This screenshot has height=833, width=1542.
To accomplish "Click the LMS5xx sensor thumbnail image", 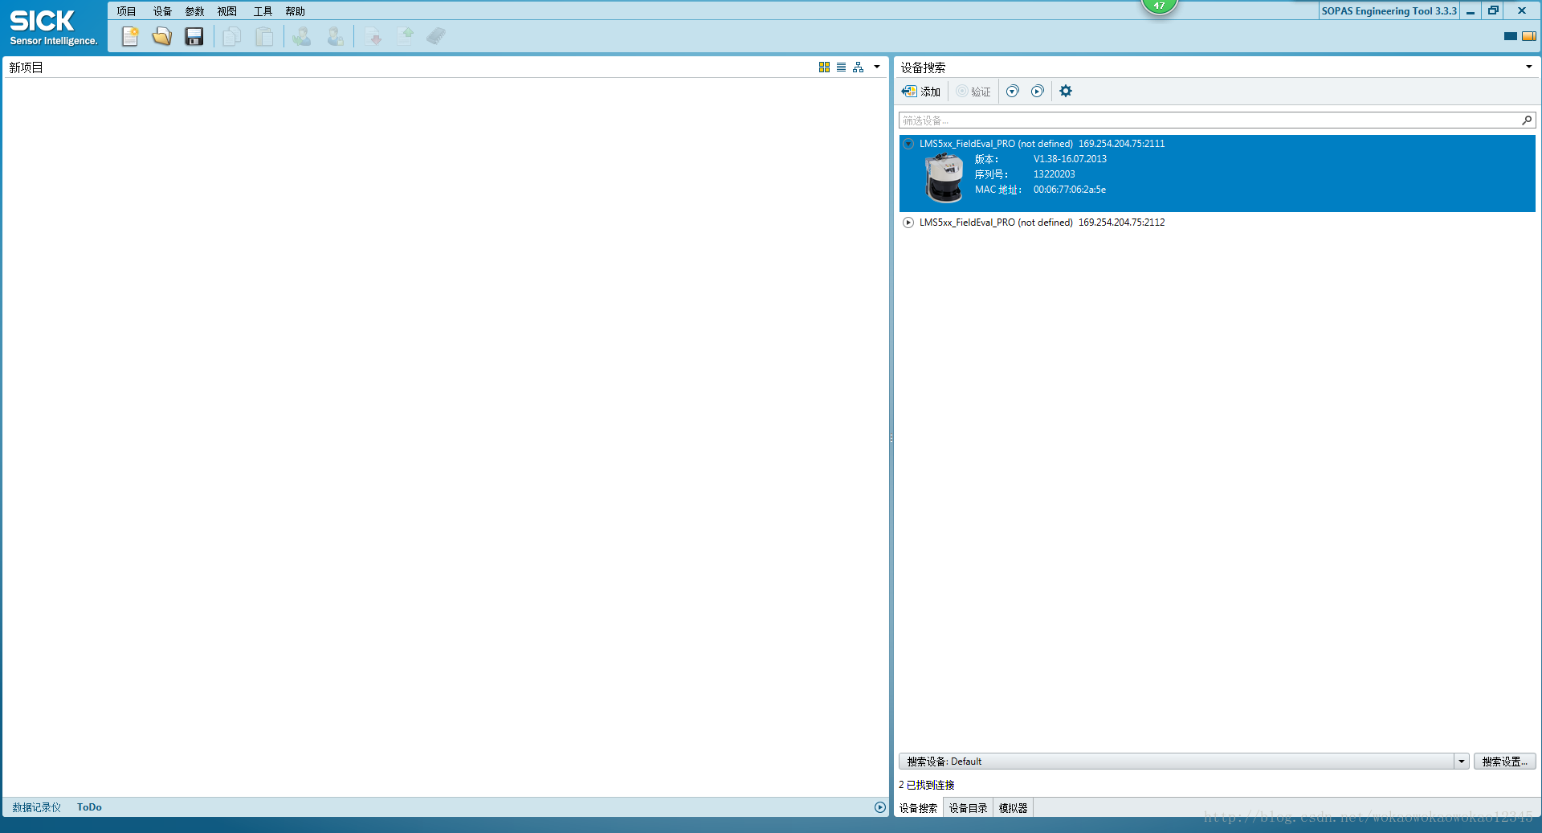I will pos(944,178).
